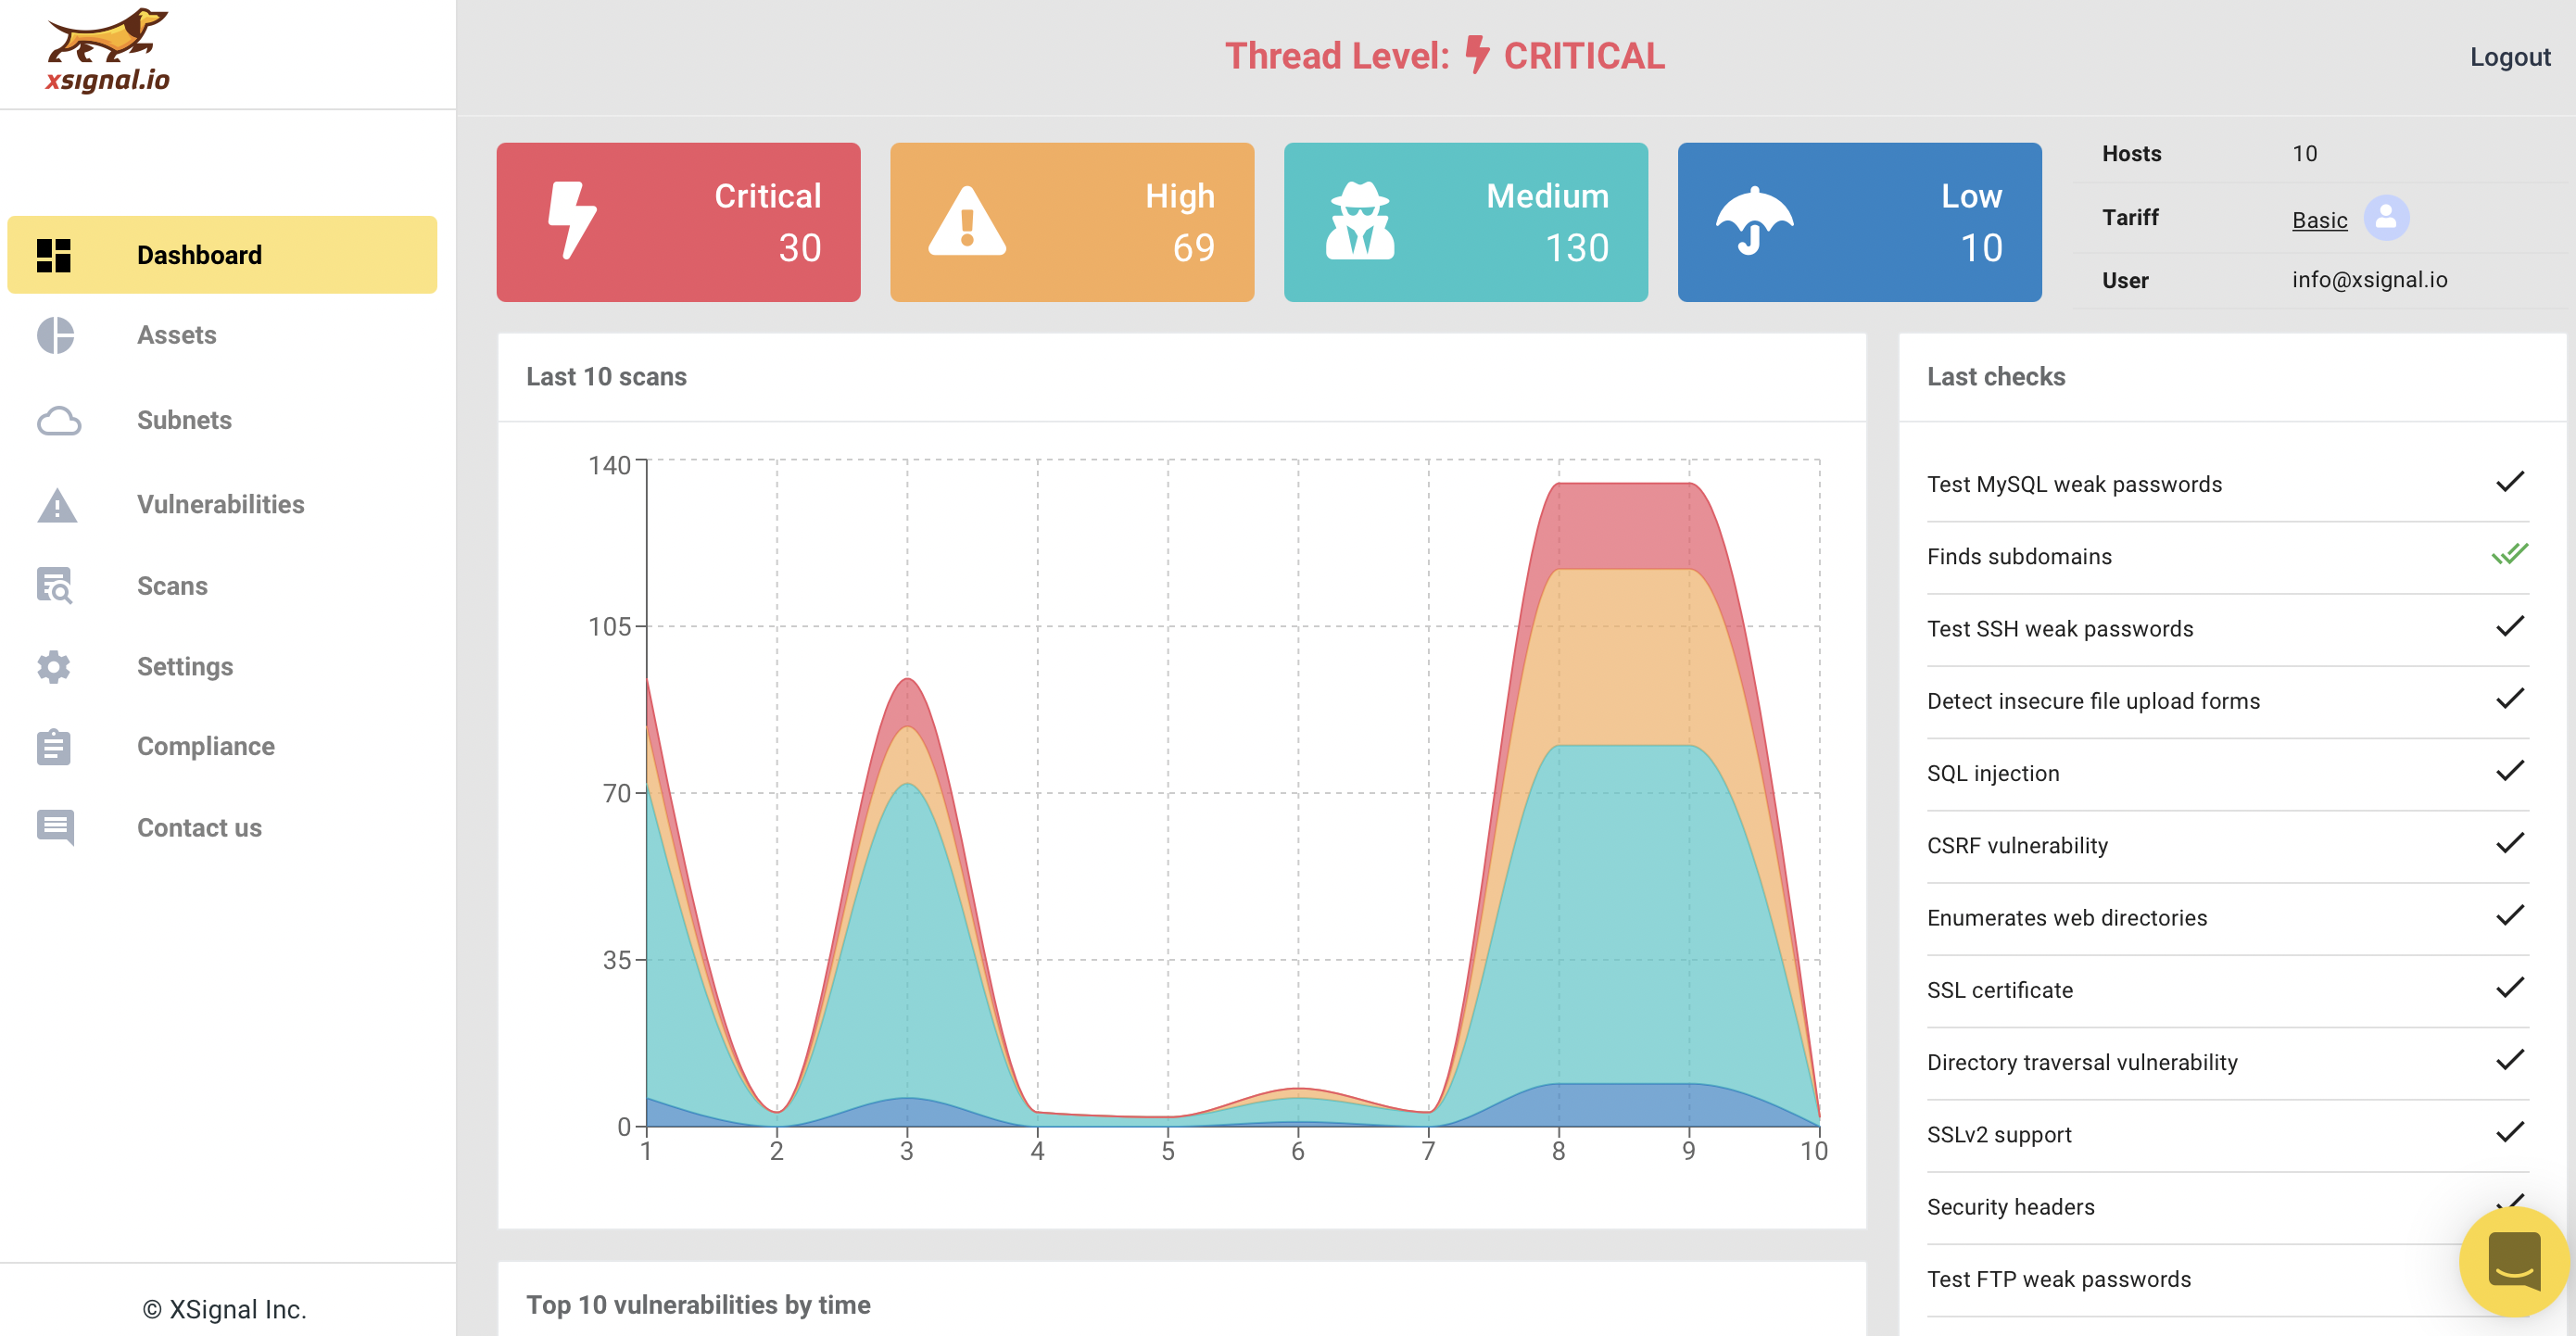Click the Assets pie chart icon

pyautogui.click(x=56, y=335)
